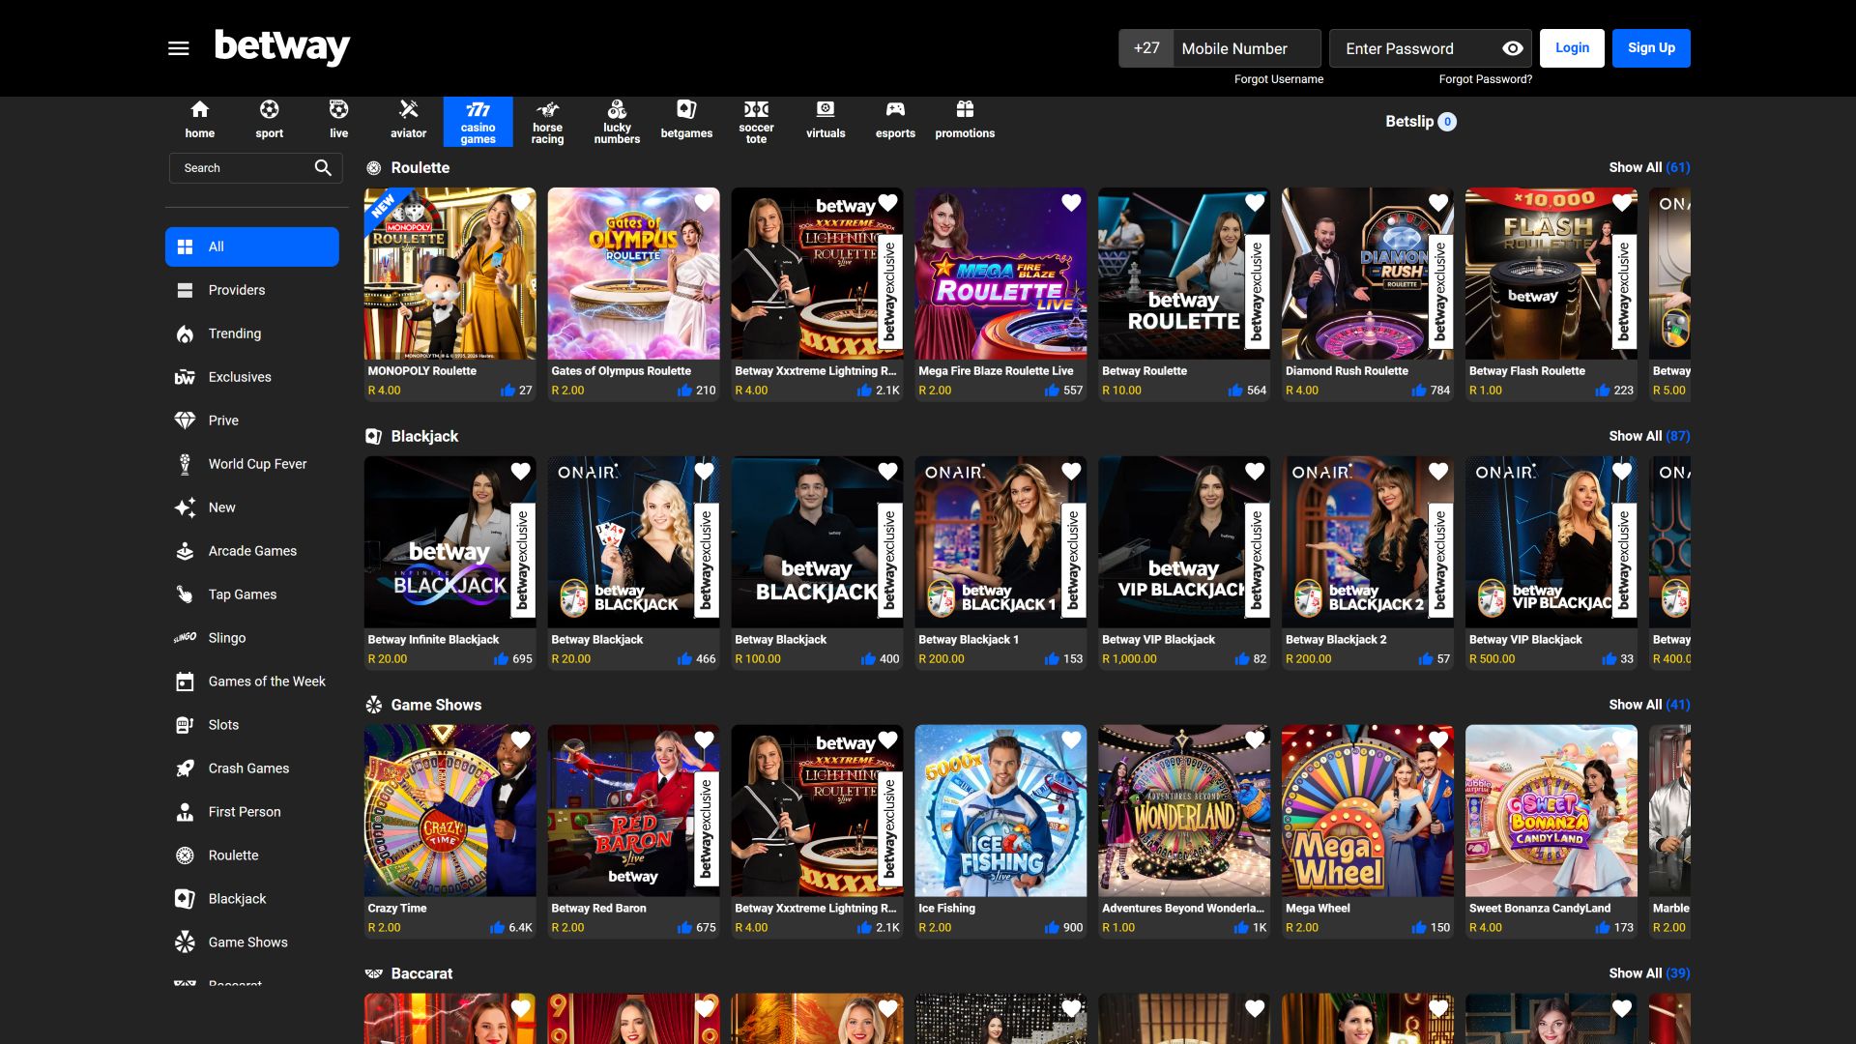Image resolution: width=1856 pixels, height=1044 pixels.
Task: Open the hamburger menu icon
Action: coord(178,48)
